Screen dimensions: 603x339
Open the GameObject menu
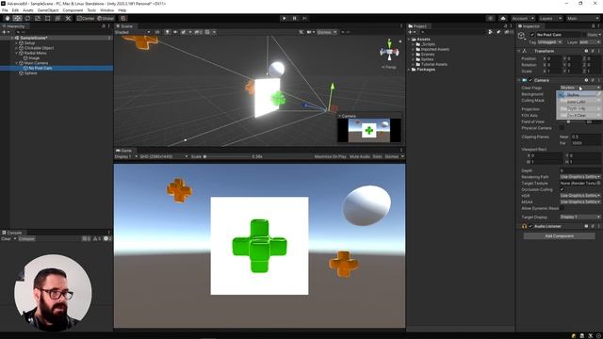pos(48,10)
